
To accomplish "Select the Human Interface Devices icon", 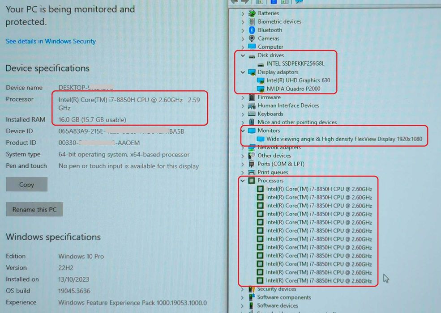I will [252, 106].
